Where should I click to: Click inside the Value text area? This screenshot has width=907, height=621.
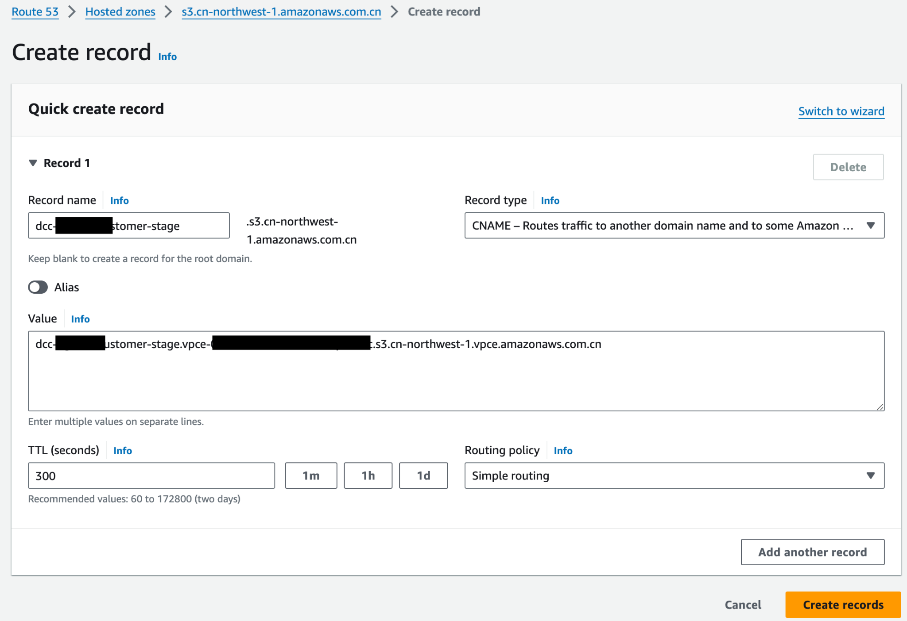pos(456,371)
